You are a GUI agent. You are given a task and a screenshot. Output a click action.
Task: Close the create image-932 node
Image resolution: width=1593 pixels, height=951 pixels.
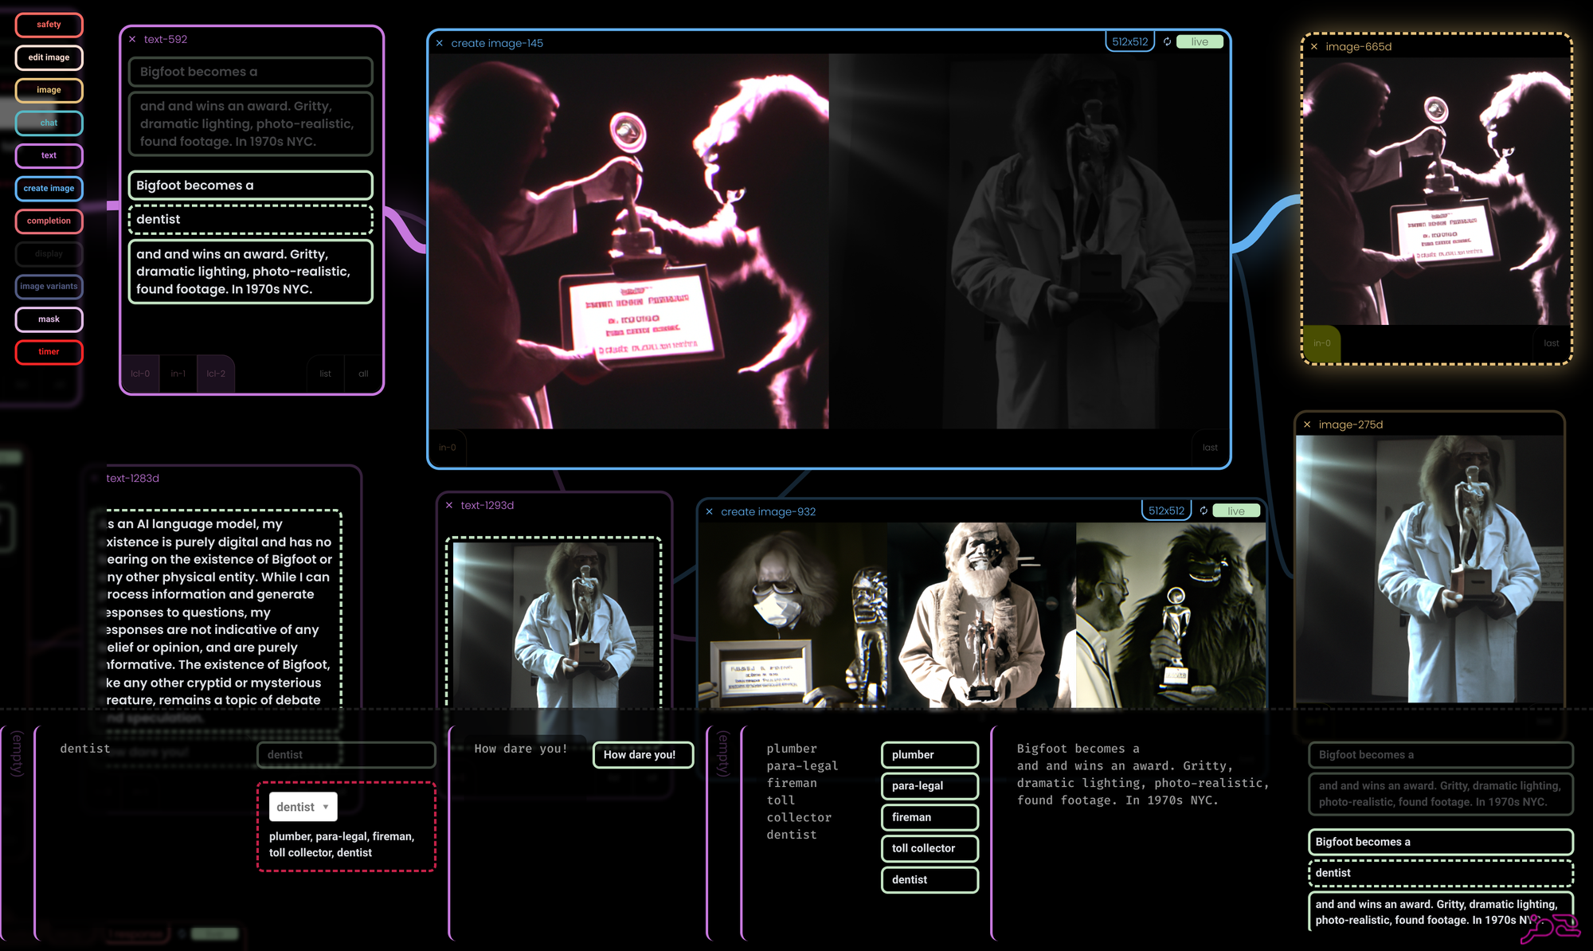[709, 512]
